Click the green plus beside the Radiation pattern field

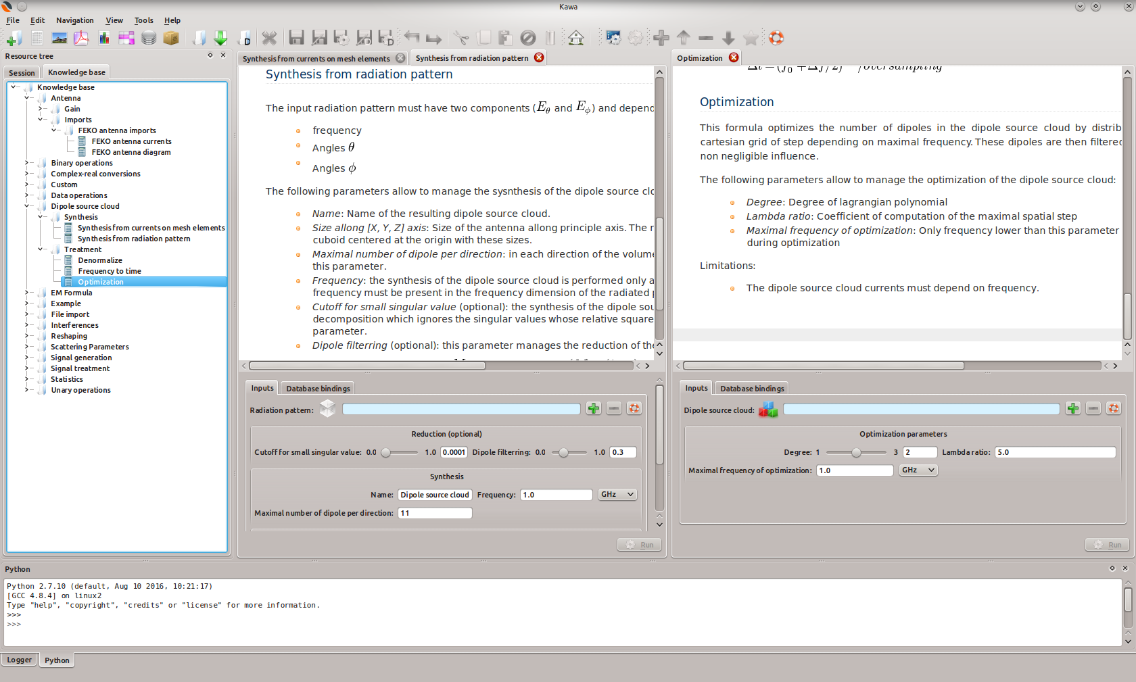[593, 408]
